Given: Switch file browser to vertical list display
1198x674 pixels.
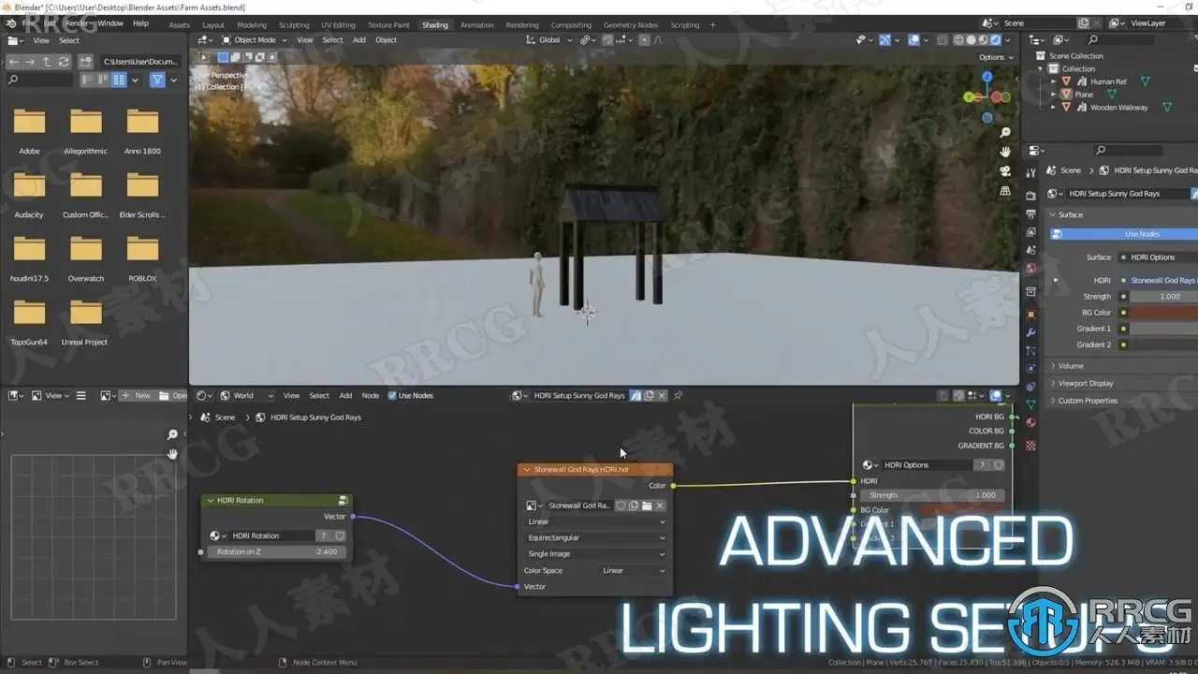Looking at the screenshot, I should [x=89, y=81].
